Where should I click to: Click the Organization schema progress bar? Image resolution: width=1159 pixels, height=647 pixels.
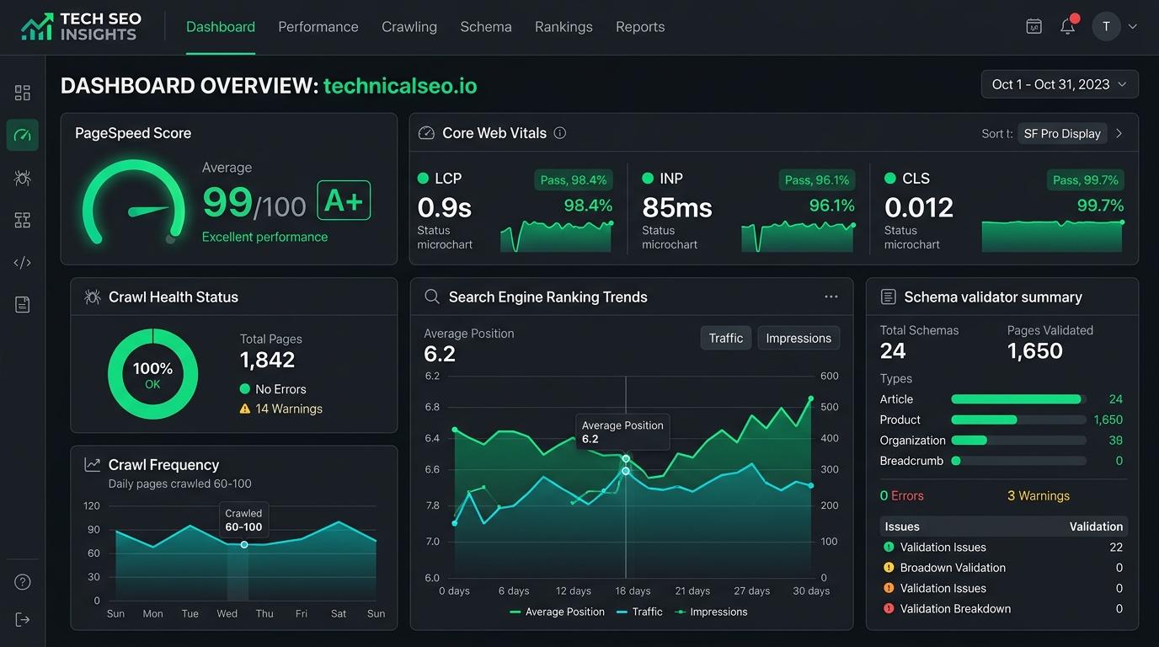[x=1018, y=440]
